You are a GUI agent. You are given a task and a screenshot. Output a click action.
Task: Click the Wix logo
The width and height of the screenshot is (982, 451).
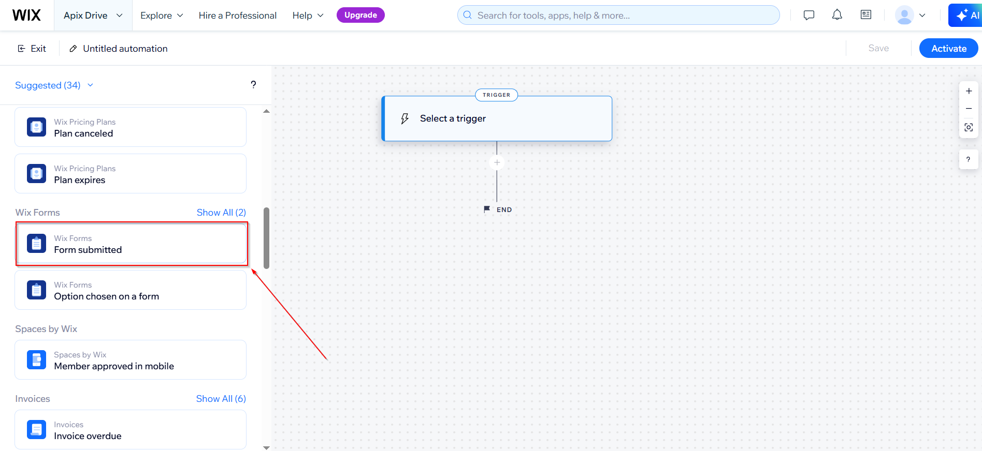[x=26, y=15]
